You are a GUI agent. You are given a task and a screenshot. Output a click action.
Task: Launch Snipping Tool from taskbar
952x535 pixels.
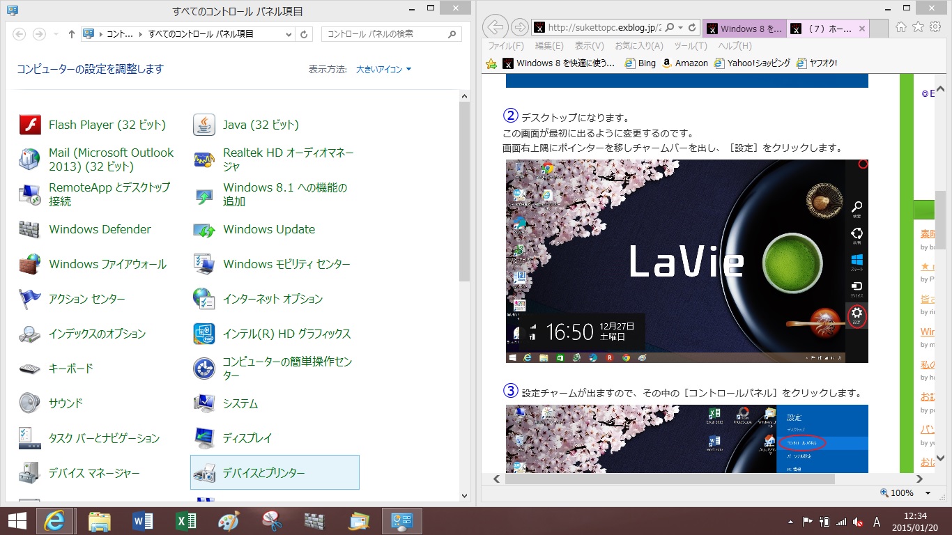pyautogui.click(x=272, y=521)
